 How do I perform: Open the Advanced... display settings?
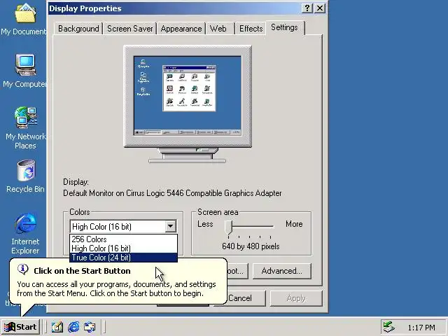[x=281, y=271]
